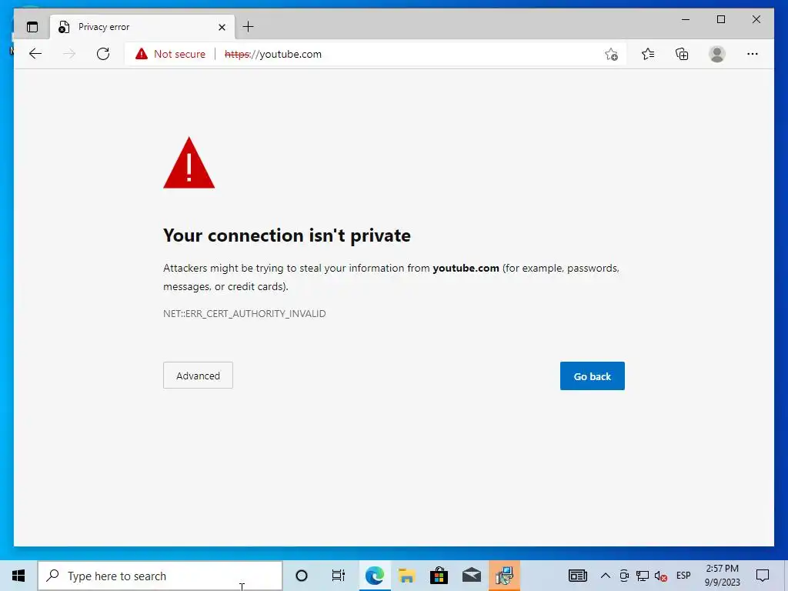Open the clock showing 2:57 PM
The width and height of the screenshot is (788, 591).
pyautogui.click(x=722, y=576)
